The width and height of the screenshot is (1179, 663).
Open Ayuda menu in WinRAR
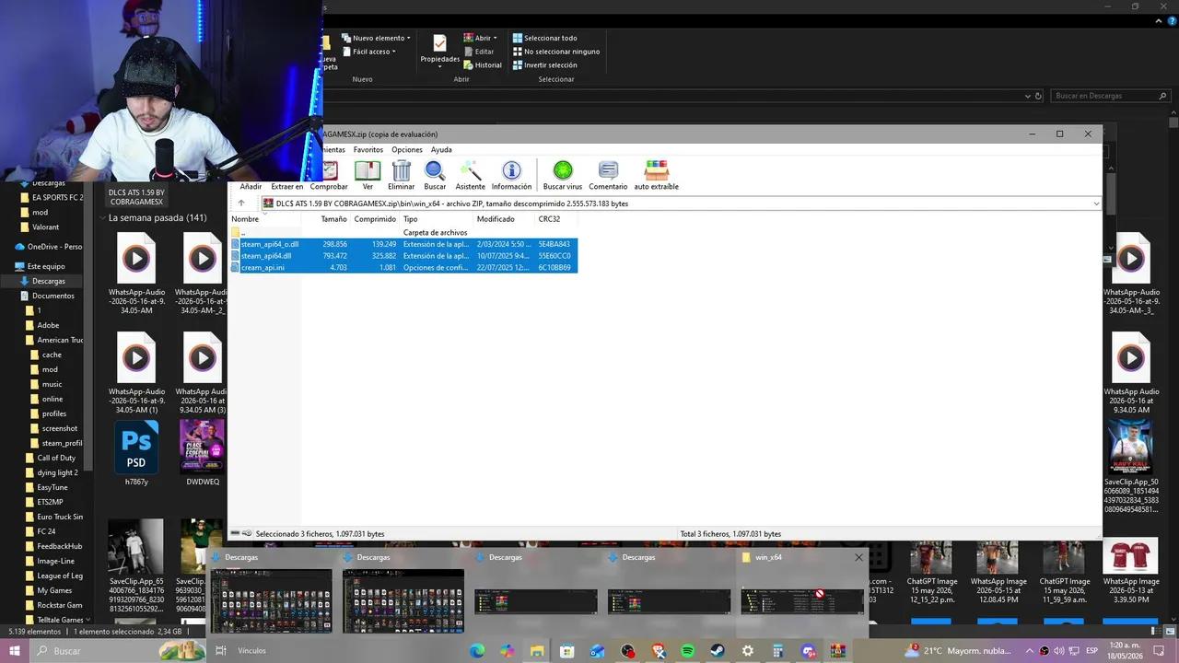441,149
